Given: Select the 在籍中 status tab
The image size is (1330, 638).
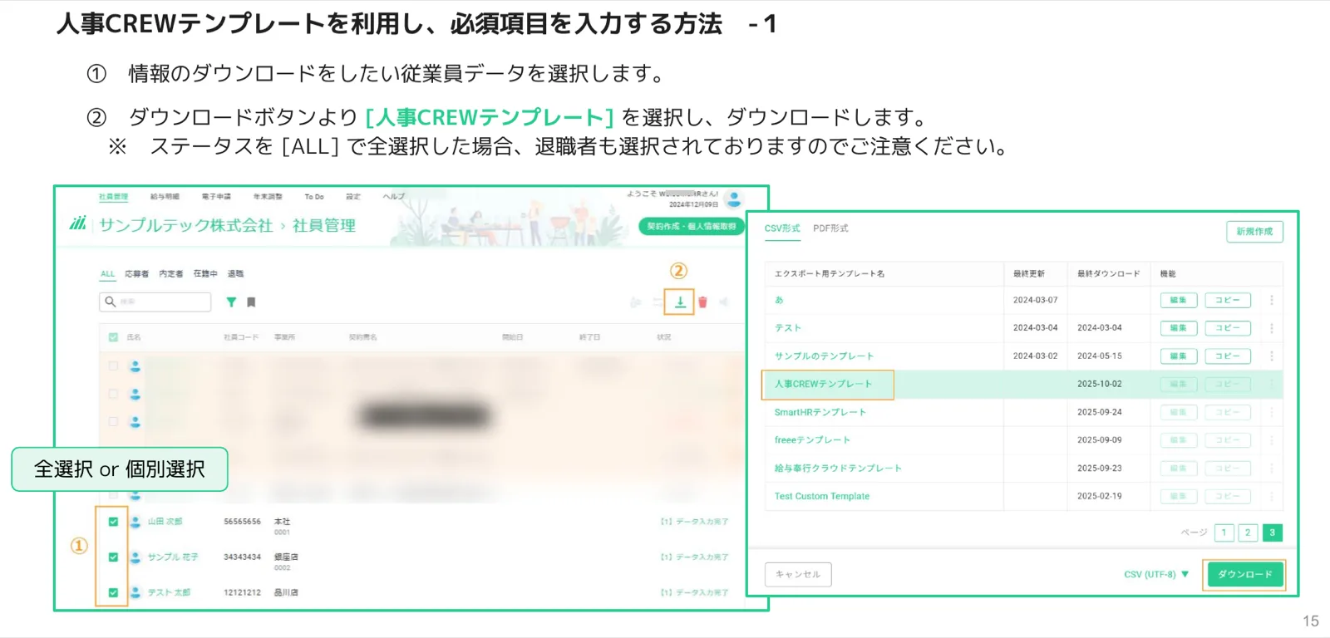Looking at the screenshot, I should 205,273.
